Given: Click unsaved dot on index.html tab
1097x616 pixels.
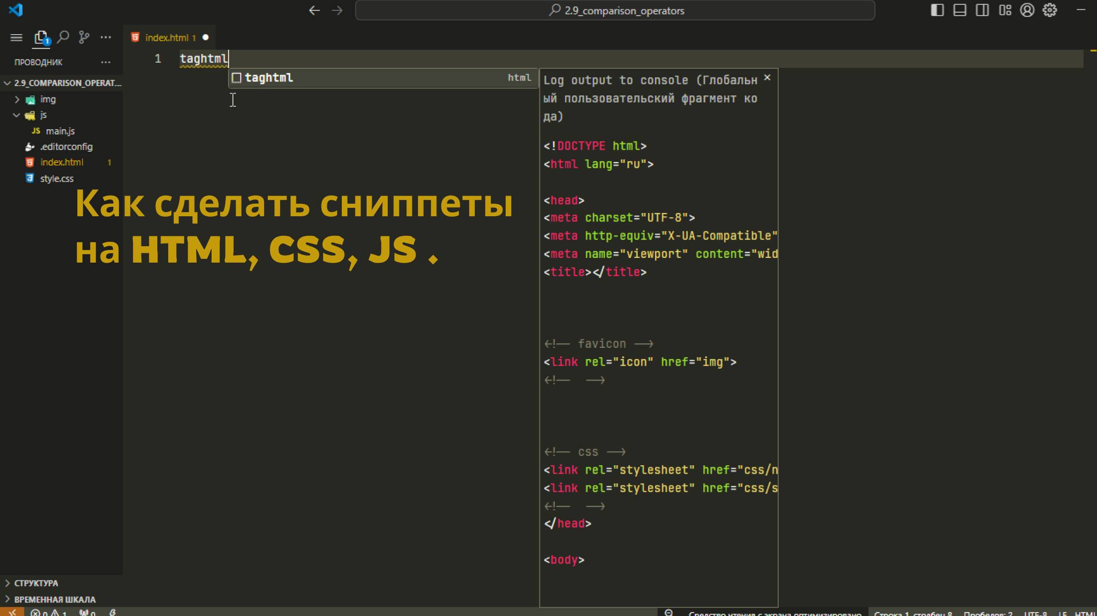Looking at the screenshot, I should (206, 37).
